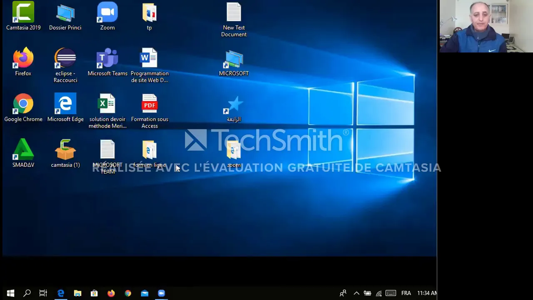Open the Mail app from taskbar
The height and width of the screenshot is (300, 533).
tap(144, 293)
